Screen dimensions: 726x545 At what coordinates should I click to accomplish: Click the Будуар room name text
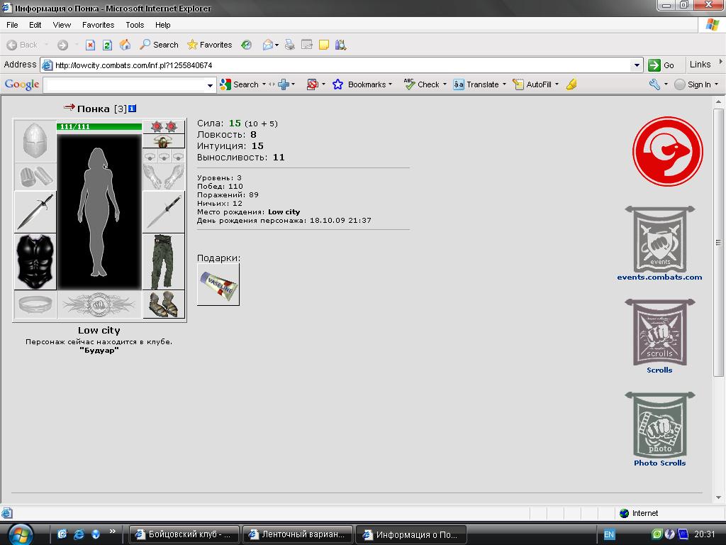[x=99, y=351]
